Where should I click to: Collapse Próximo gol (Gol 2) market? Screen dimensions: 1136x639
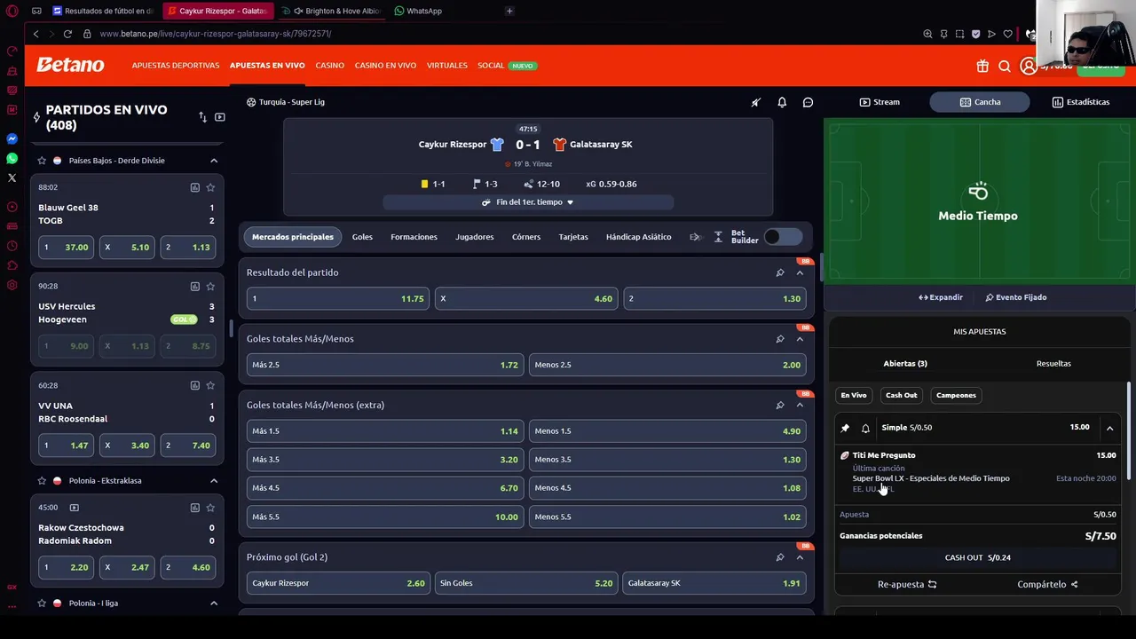(x=800, y=557)
